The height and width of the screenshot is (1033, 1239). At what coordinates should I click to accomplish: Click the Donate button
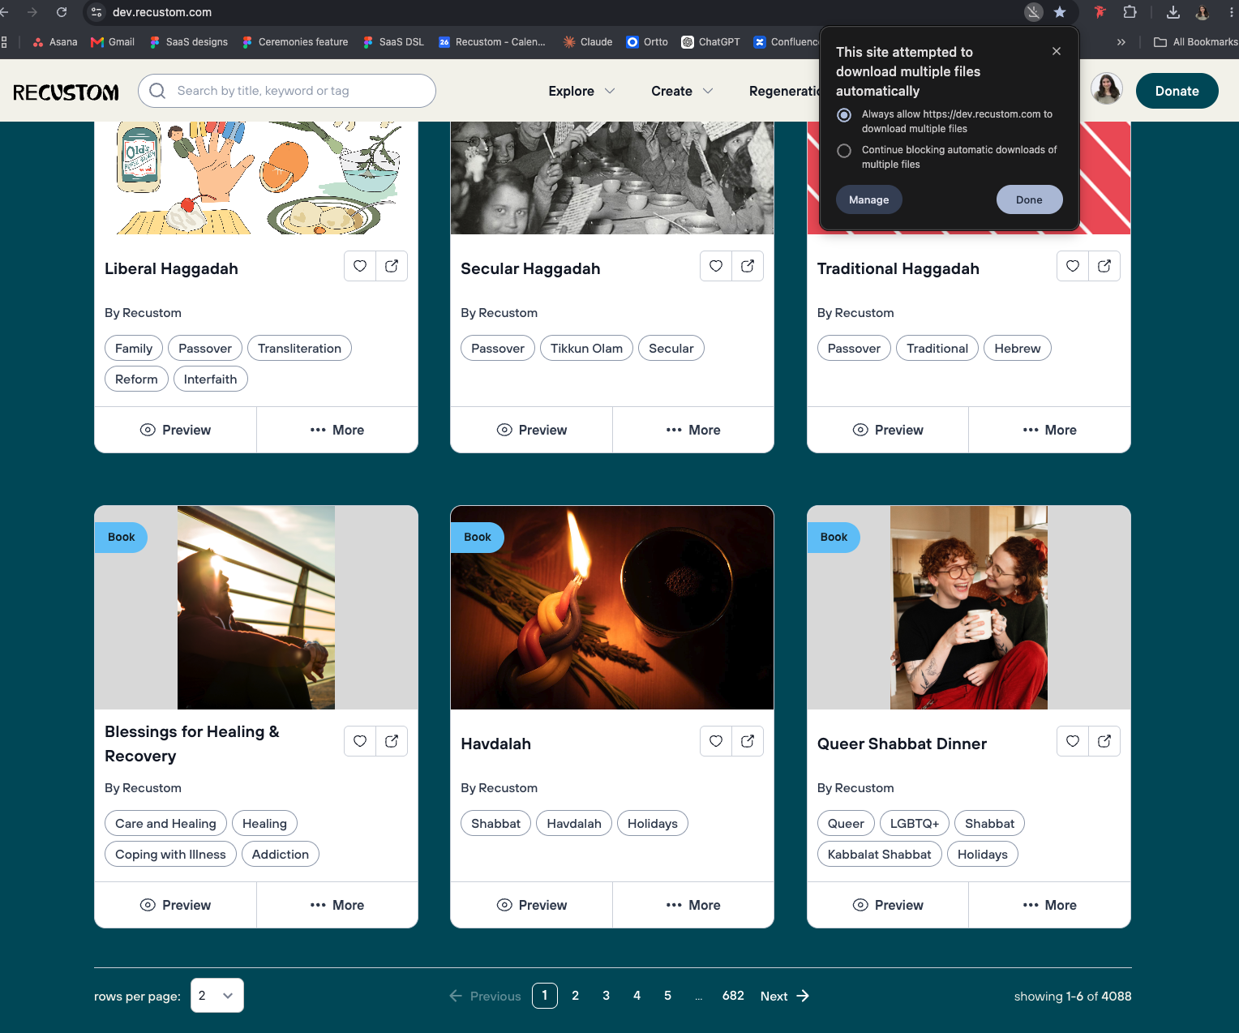(x=1177, y=91)
